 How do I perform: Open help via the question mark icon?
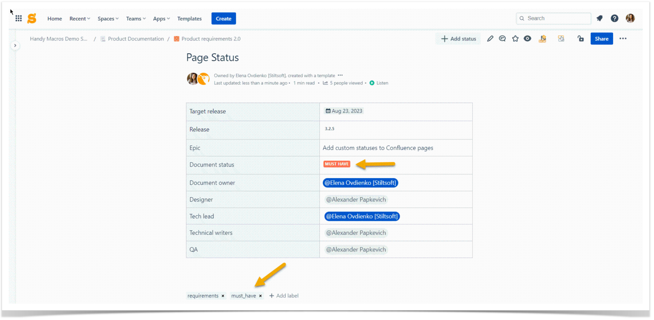pyautogui.click(x=614, y=18)
